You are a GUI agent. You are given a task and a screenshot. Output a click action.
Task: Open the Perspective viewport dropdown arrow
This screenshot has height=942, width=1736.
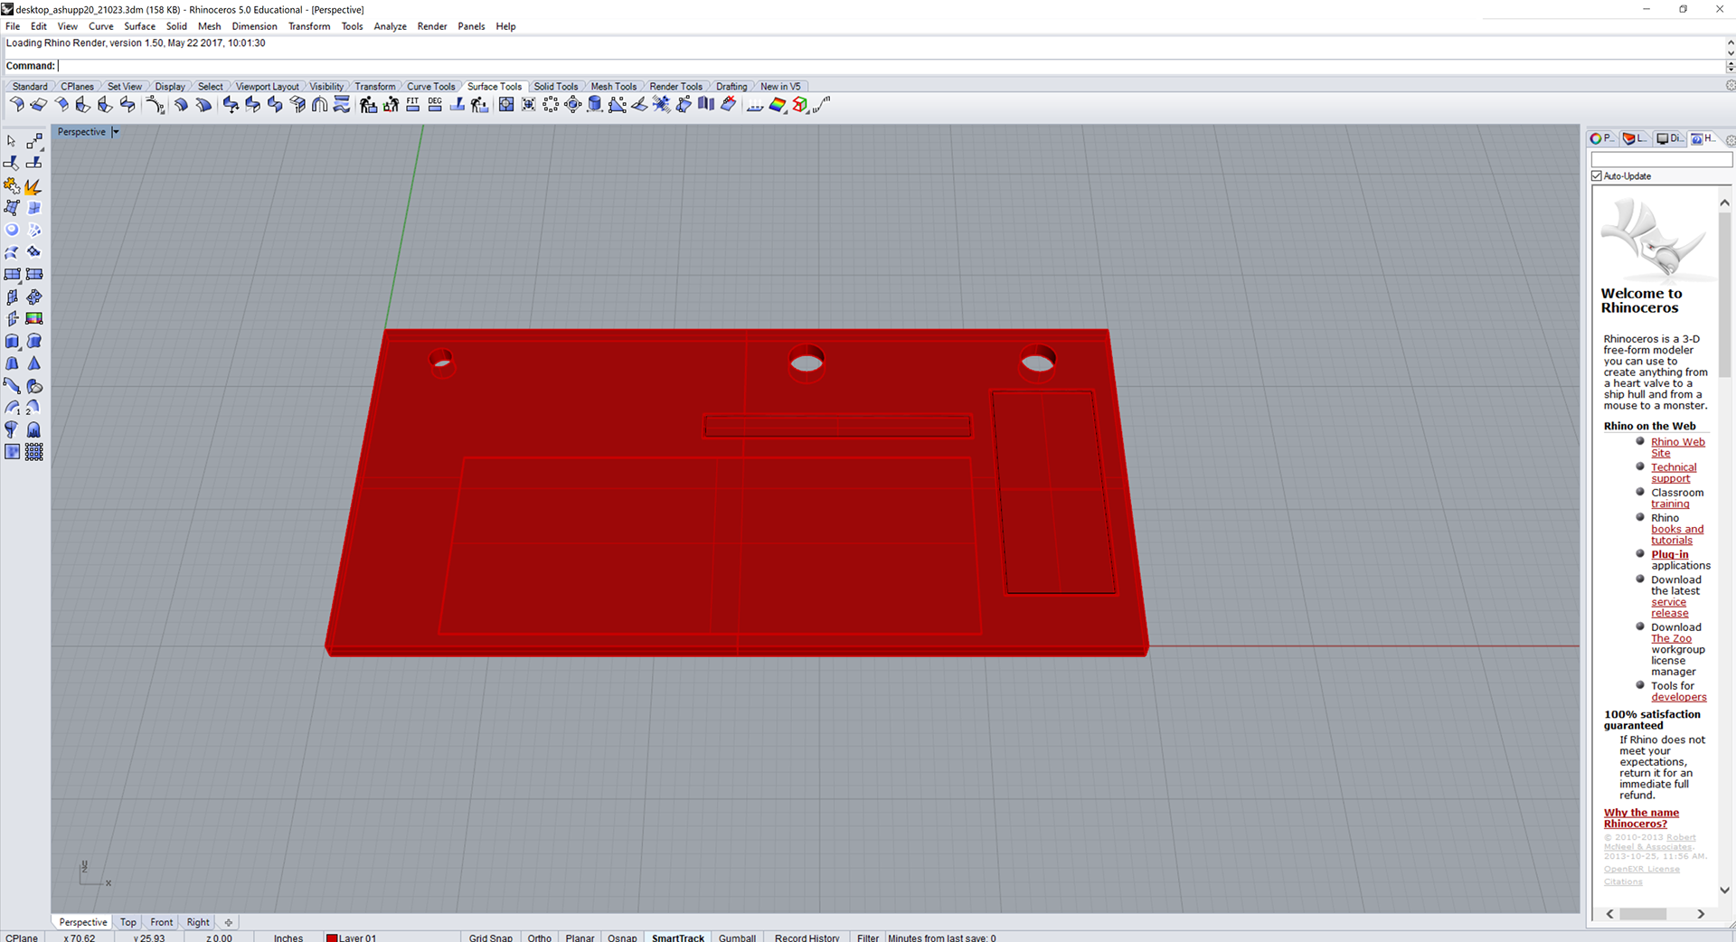tap(116, 132)
